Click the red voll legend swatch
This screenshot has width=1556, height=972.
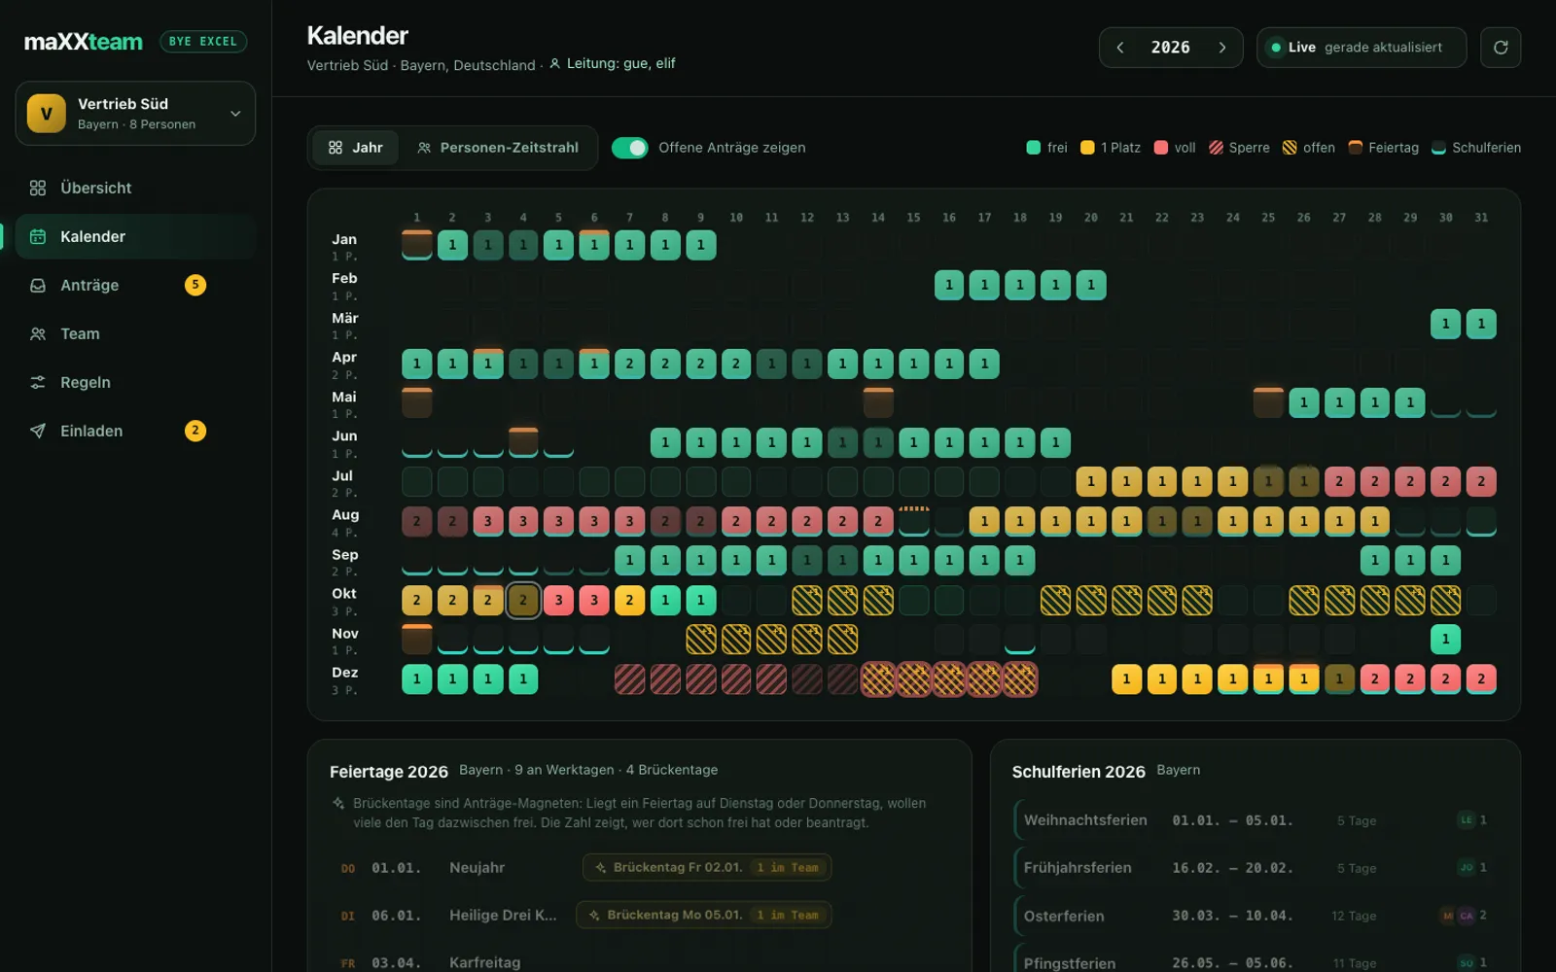[1160, 148]
